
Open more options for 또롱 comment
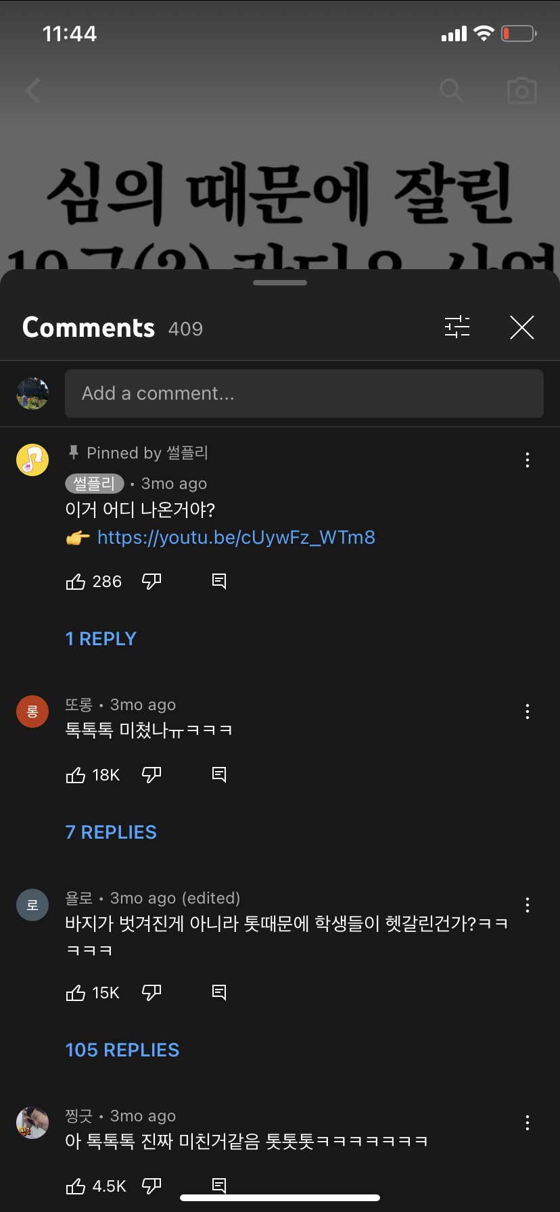[528, 712]
